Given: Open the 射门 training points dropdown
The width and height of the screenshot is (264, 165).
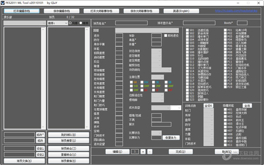Looking at the screenshot, I should [x=209, y=111].
